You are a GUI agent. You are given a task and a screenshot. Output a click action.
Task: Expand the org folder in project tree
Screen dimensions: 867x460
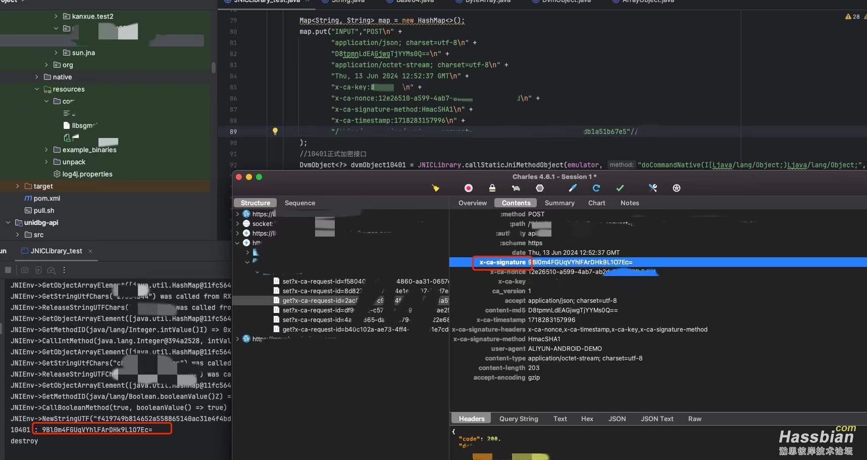(46, 65)
